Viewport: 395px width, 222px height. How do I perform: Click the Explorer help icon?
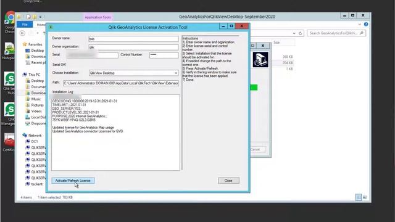coord(366,25)
